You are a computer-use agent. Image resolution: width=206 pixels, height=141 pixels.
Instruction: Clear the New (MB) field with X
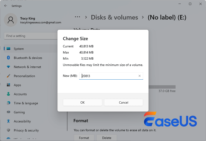[139, 76]
